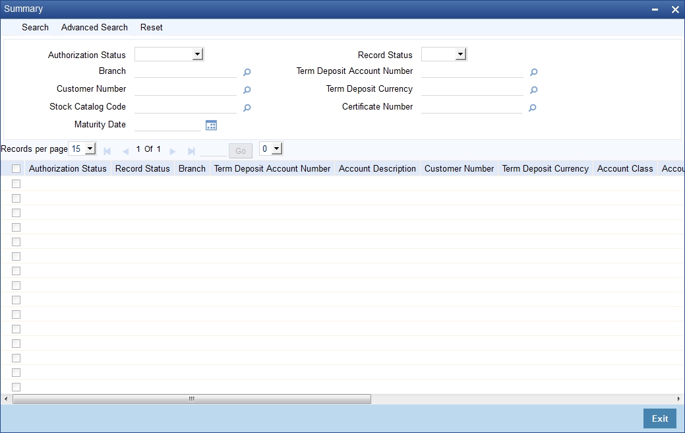Focus the Maturity Date input field
685x433 pixels.
(x=167, y=125)
